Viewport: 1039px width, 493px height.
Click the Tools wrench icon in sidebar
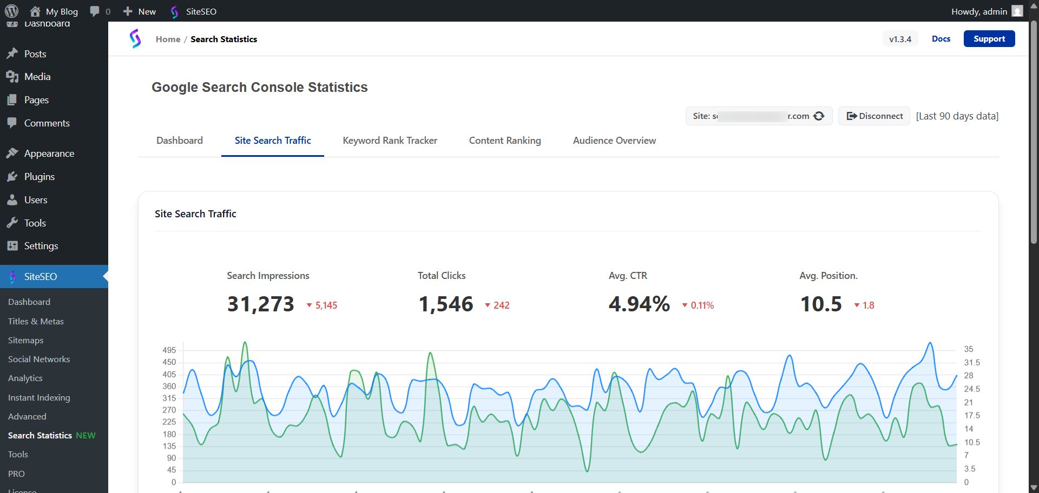point(12,223)
